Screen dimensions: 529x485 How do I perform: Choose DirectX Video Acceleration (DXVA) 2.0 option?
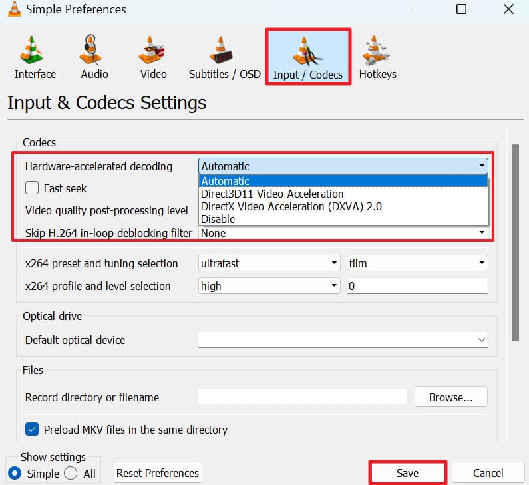[x=343, y=206]
